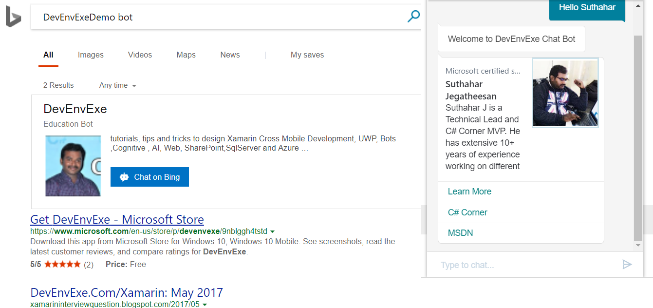Expand xamarininterviewquestion URL dropdown arrow
This screenshot has width=653, height=308.
pyautogui.click(x=205, y=305)
